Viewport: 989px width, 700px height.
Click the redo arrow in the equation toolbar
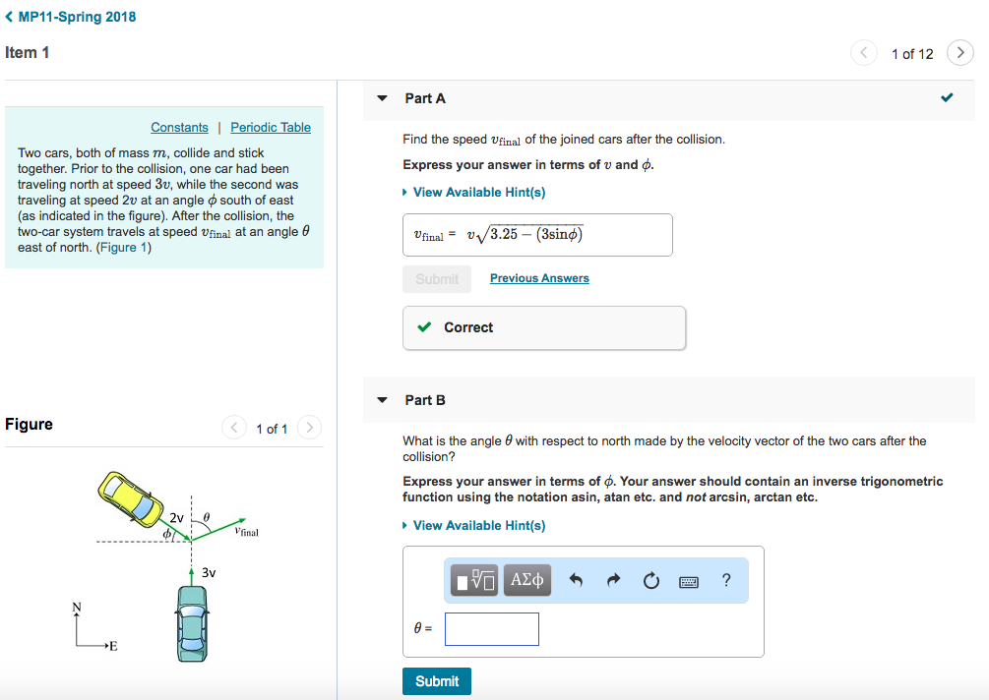point(612,580)
